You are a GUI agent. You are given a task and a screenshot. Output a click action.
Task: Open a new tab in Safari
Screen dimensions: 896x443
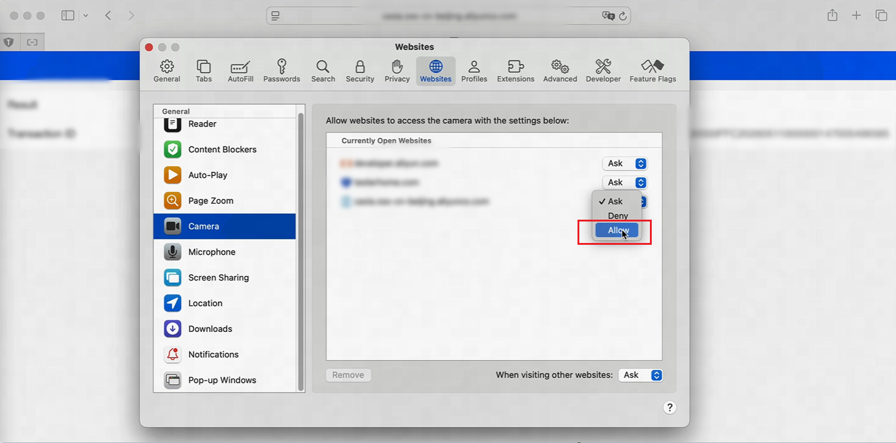(x=857, y=15)
